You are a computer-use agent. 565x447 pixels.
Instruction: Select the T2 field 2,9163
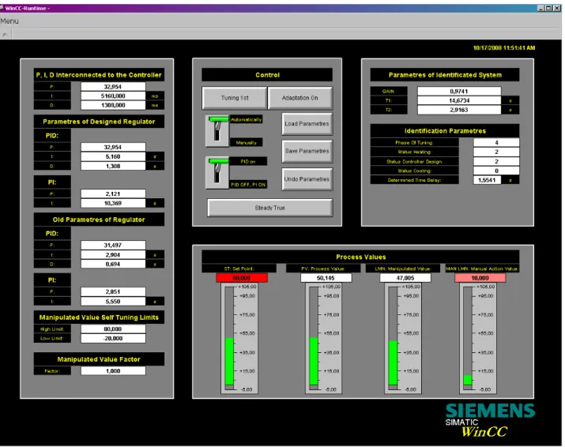[459, 110]
